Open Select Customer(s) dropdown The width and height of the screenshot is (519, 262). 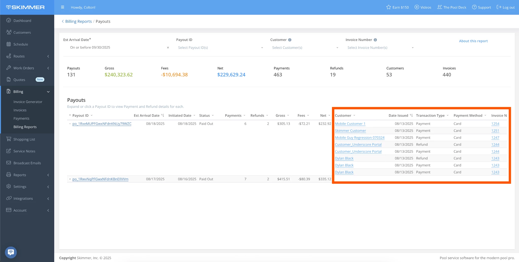[x=305, y=48]
